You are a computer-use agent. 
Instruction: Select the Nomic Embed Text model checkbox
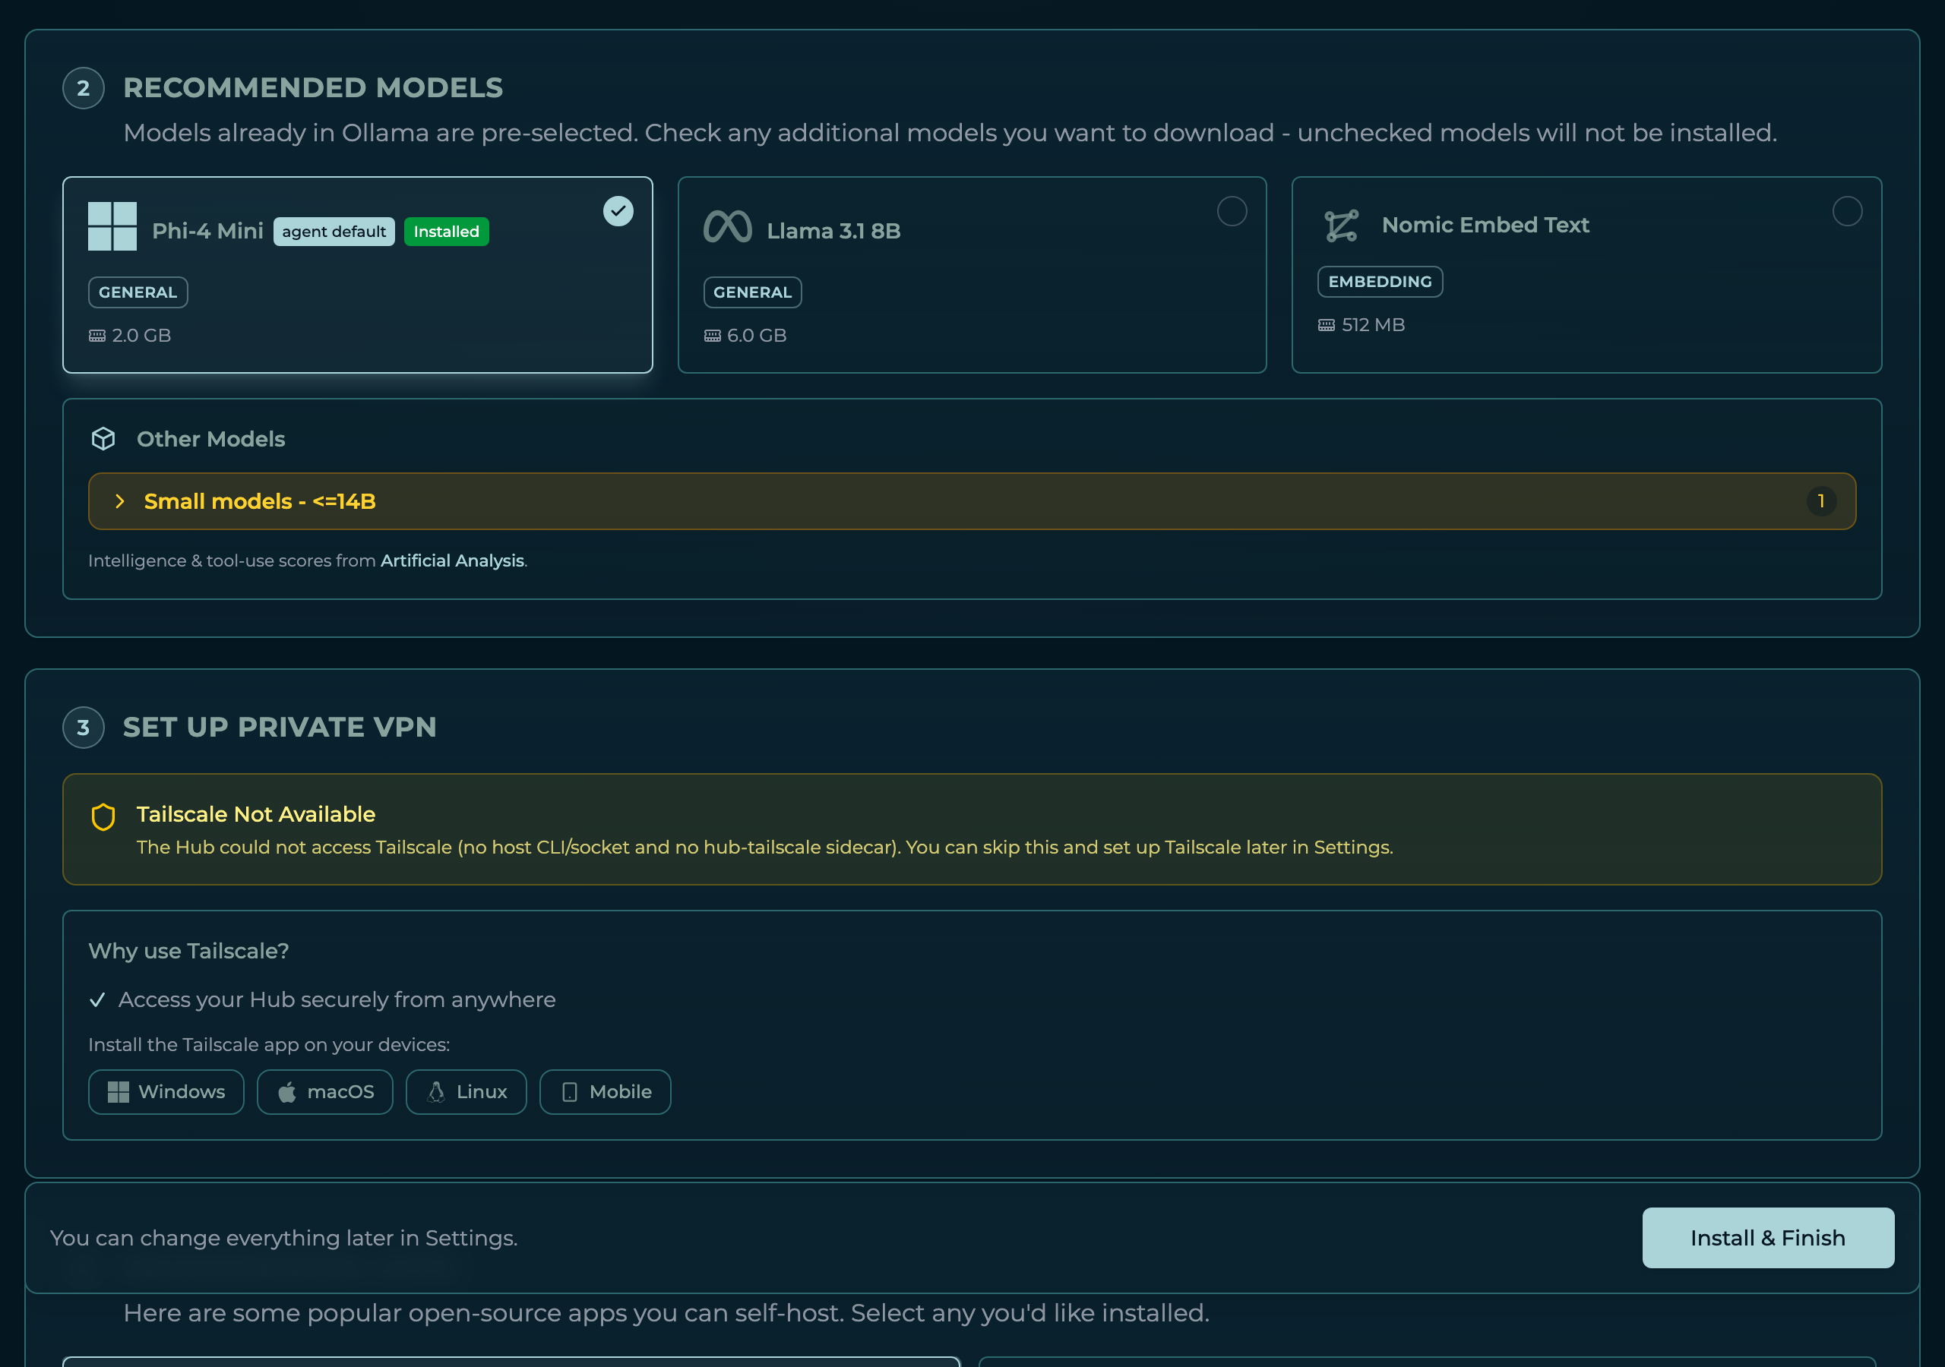[x=1848, y=211]
